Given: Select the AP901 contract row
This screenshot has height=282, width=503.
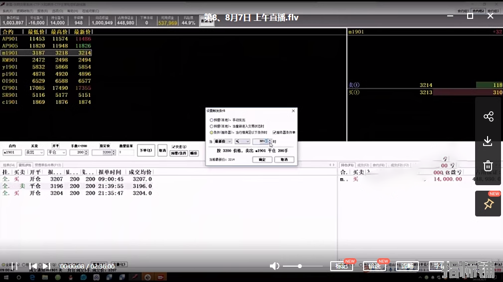Looking at the screenshot, I should 46,39.
